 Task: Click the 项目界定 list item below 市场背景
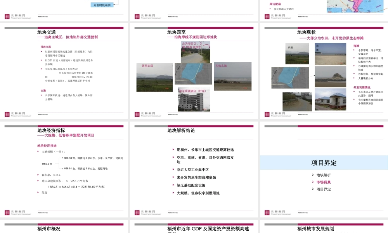(324, 189)
